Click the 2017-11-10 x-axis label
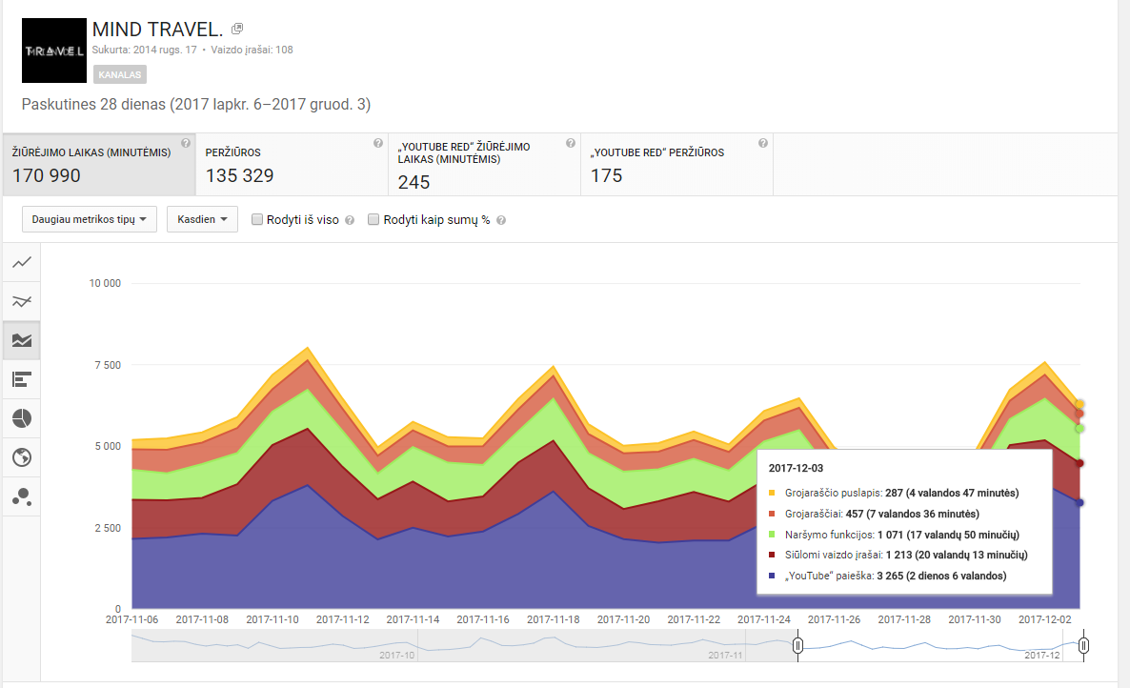The height and width of the screenshot is (688, 1130). click(272, 619)
